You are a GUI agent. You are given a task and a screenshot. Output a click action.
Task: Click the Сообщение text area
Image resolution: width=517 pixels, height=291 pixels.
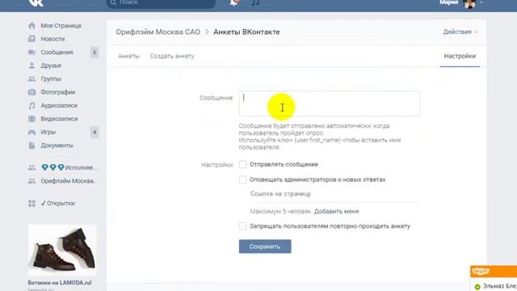330,103
